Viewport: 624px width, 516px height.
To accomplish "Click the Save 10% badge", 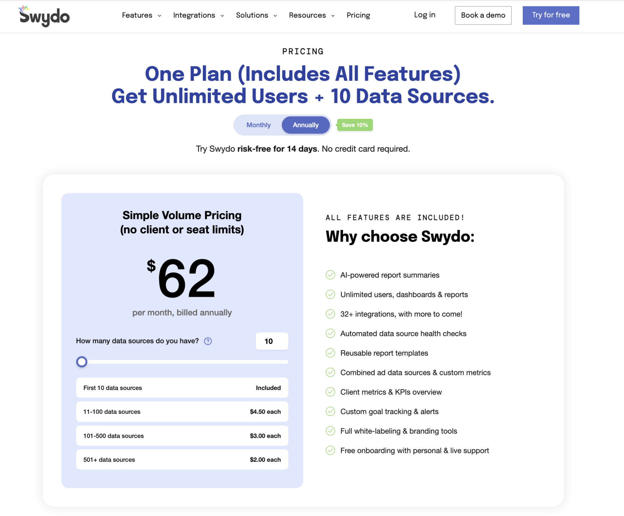I will click(354, 125).
